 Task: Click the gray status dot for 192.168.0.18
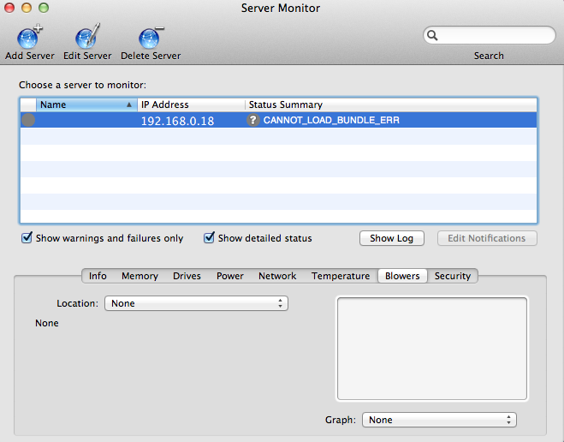tap(28, 120)
